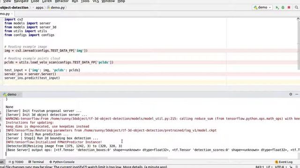Open the Code menu
Viewport: 300px width, 168px height.
pos(35,1)
